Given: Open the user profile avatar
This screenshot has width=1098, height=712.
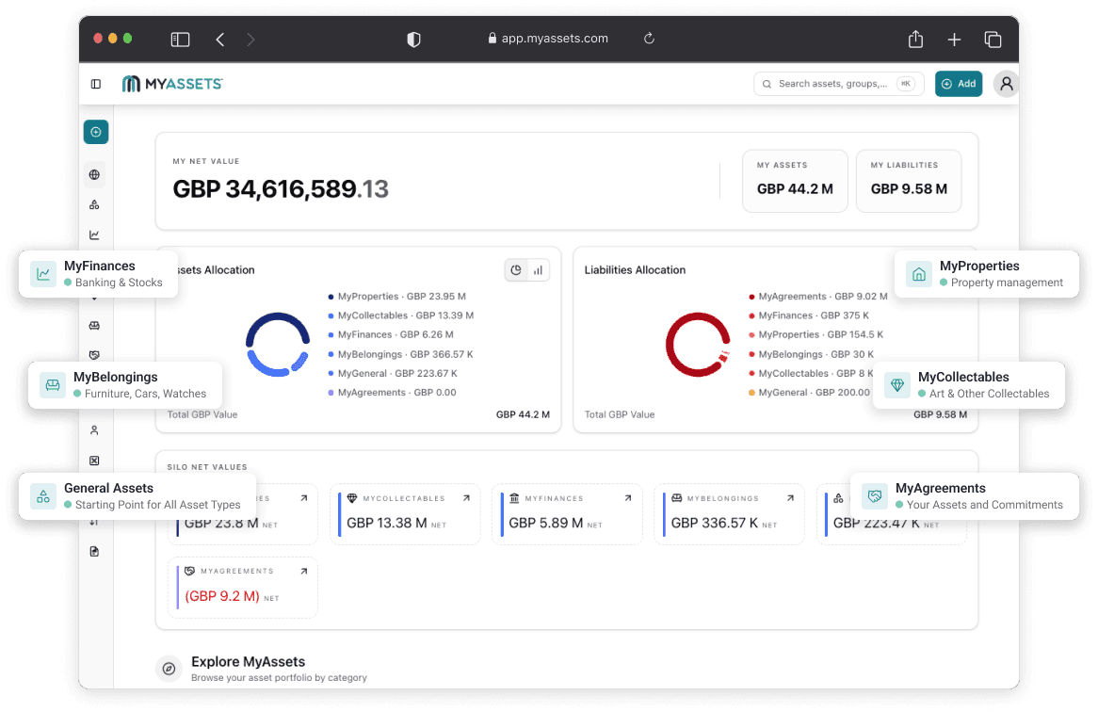Looking at the screenshot, I should 1007,84.
